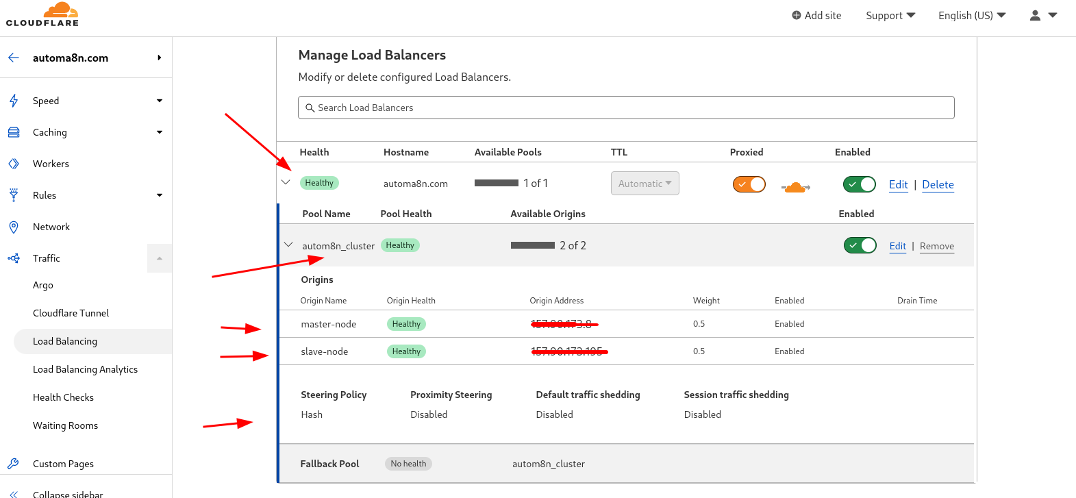Click the back arrow beside automa8n.com

(x=14, y=58)
